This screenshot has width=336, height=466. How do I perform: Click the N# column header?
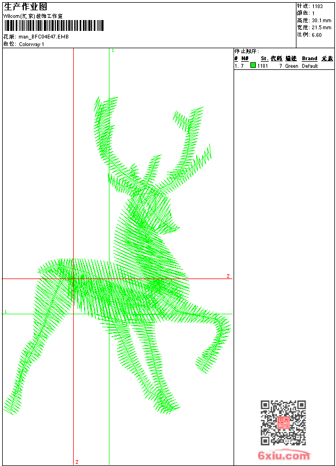pyautogui.click(x=245, y=59)
